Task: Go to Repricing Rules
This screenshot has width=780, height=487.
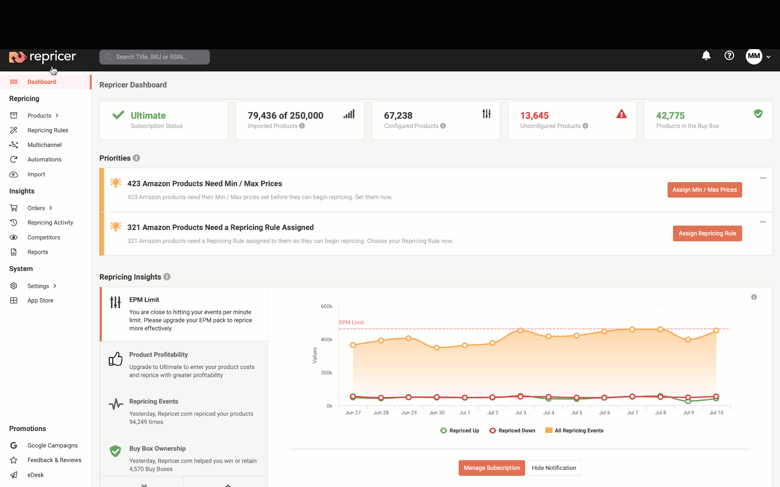Action: pos(48,130)
